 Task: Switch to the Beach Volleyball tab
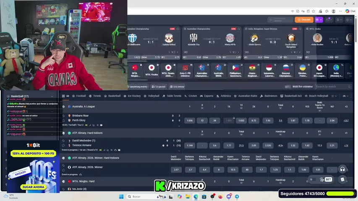point(316,96)
